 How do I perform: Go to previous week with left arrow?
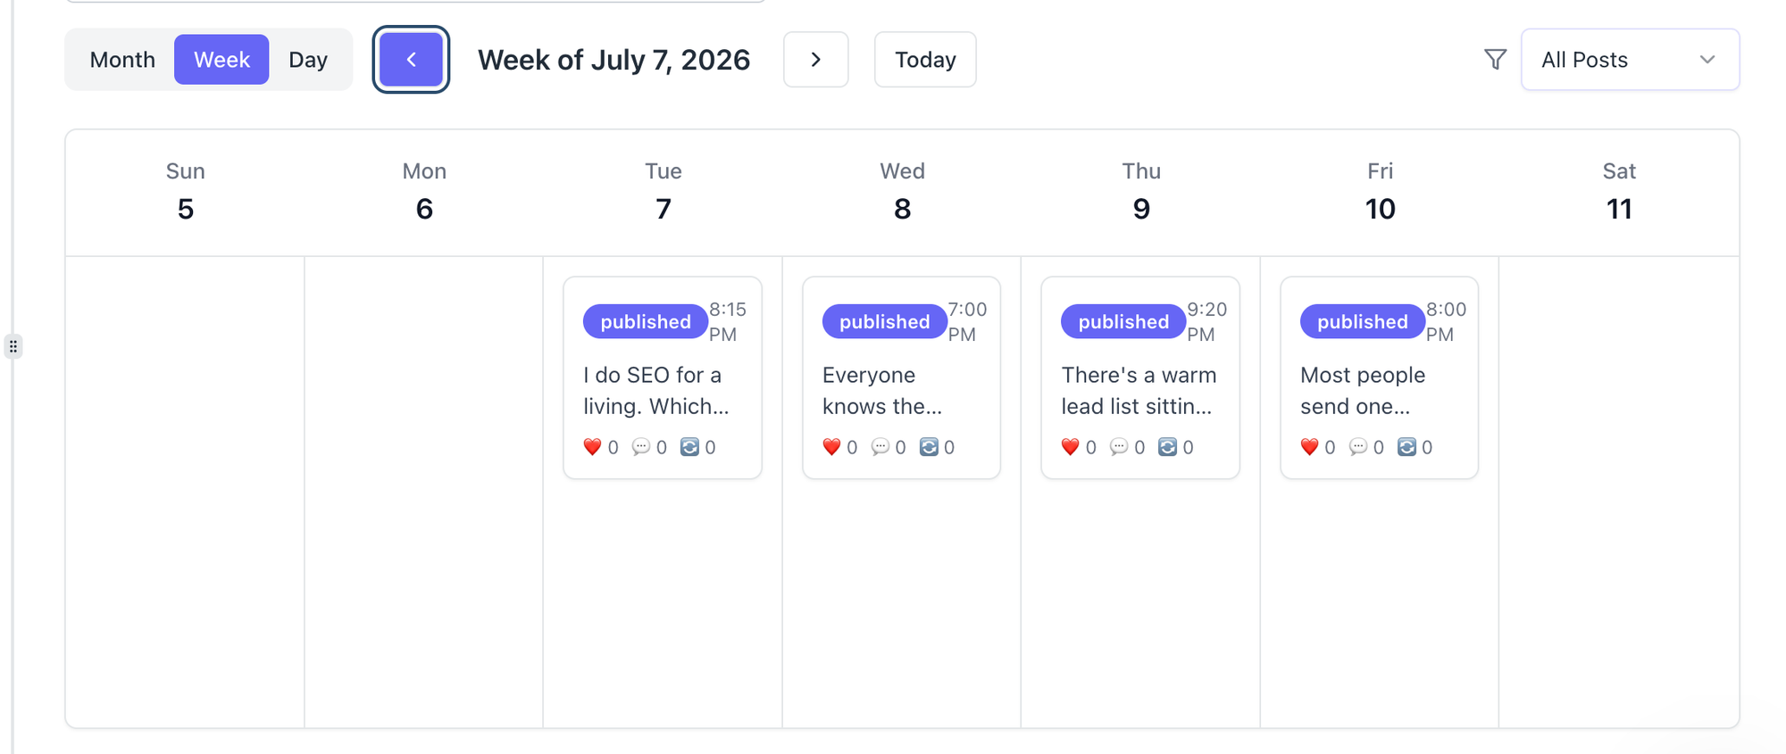[x=411, y=60]
